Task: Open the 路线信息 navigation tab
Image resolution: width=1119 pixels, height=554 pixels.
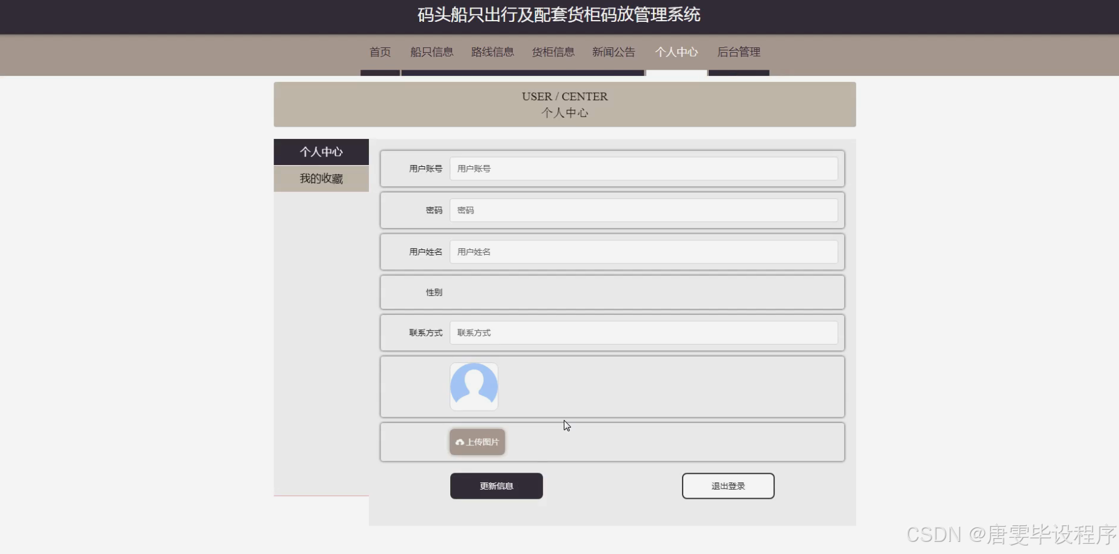Action: pyautogui.click(x=492, y=52)
